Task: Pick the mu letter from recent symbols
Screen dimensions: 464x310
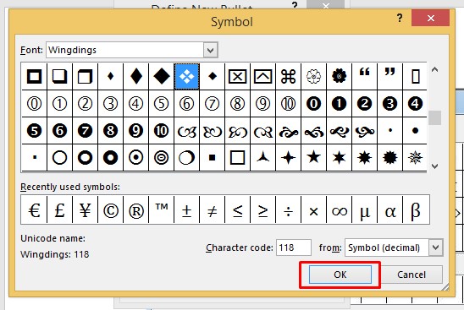Action: click(x=365, y=210)
